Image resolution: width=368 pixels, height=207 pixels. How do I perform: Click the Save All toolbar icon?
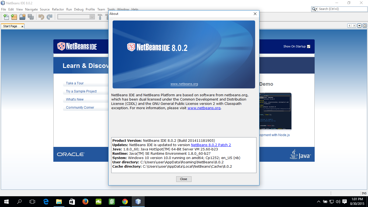pyautogui.click(x=31, y=17)
